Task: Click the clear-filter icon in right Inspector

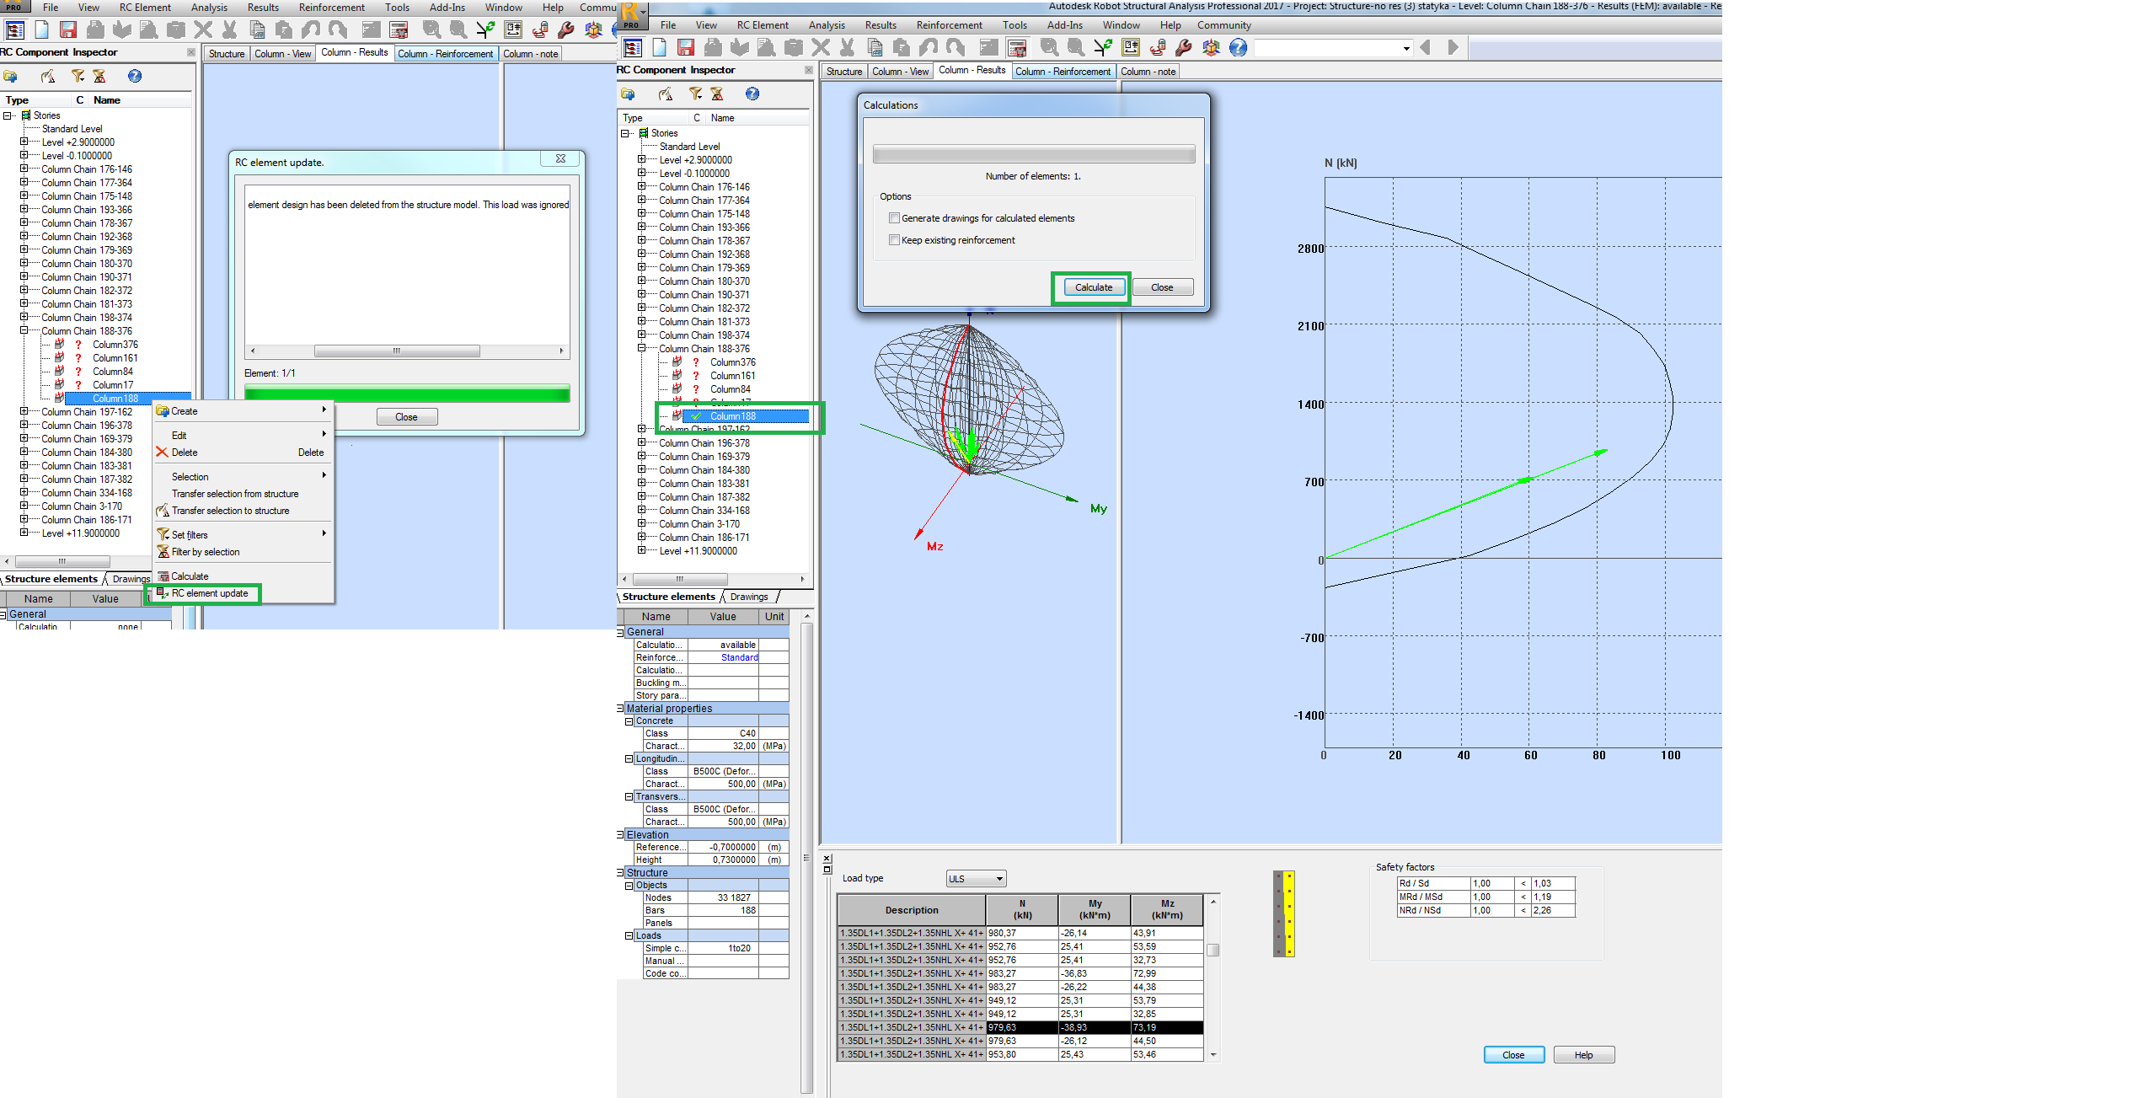Action: click(717, 94)
